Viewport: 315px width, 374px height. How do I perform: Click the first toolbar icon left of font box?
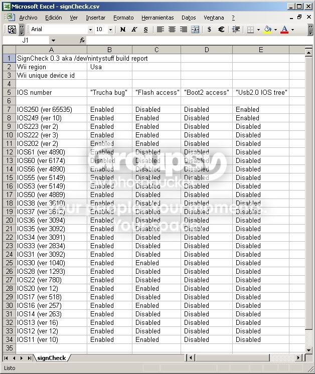click(x=12, y=30)
